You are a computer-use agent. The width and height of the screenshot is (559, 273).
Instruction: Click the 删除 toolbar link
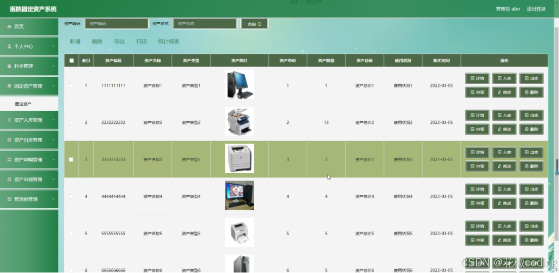[97, 41]
